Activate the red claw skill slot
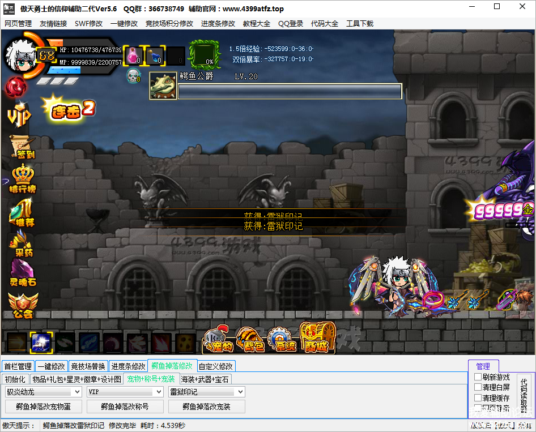 (161, 343)
